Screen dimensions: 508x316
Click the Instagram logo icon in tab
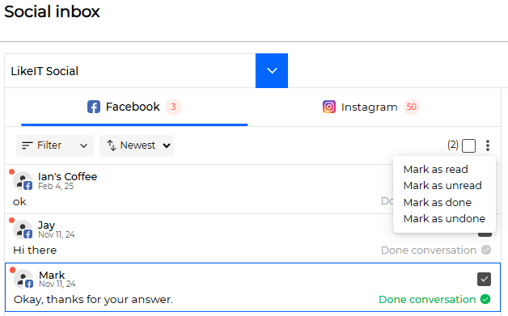click(x=329, y=107)
